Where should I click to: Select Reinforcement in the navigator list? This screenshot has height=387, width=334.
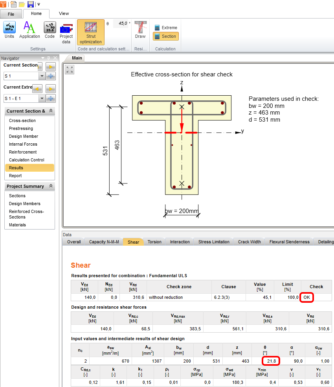(x=23, y=152)
